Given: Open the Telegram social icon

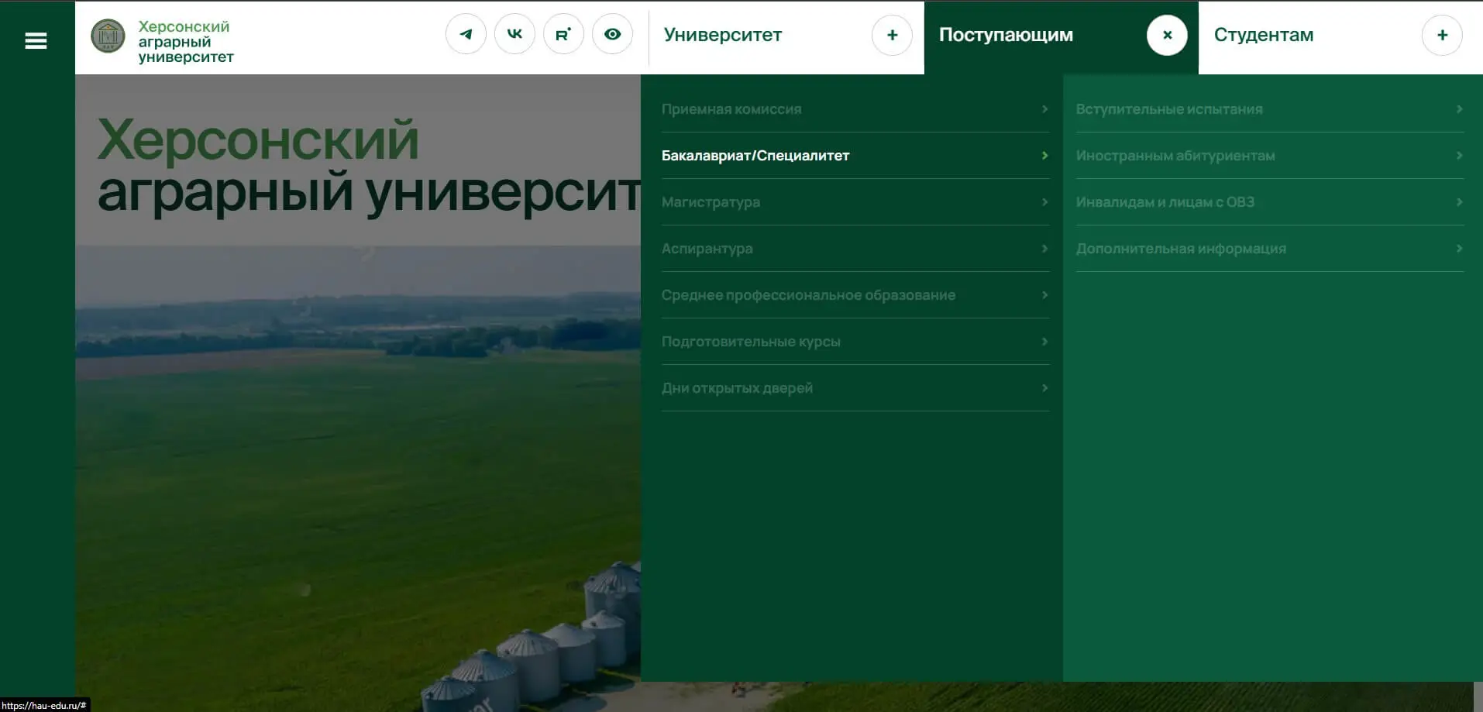Looking at the screenshot, I should point(466,34).
